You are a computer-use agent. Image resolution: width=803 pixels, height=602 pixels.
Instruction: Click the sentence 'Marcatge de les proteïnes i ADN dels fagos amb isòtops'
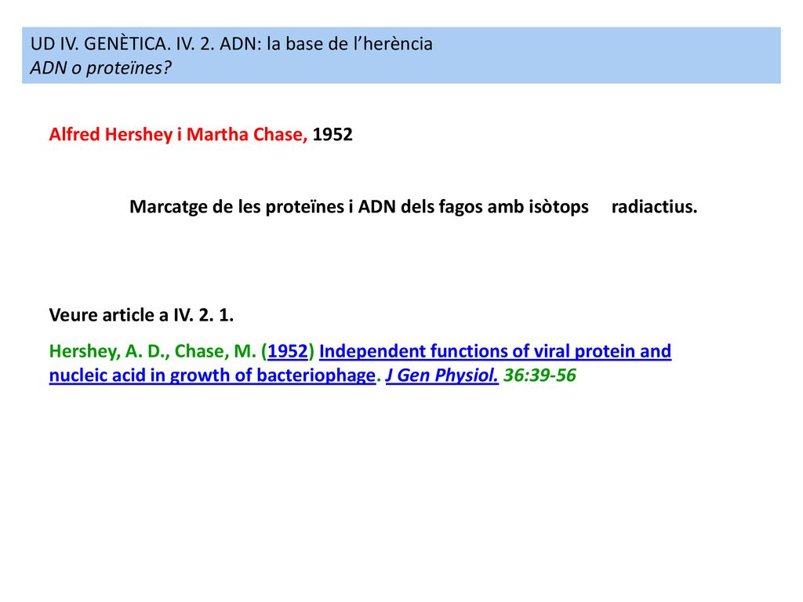(359, 207)
